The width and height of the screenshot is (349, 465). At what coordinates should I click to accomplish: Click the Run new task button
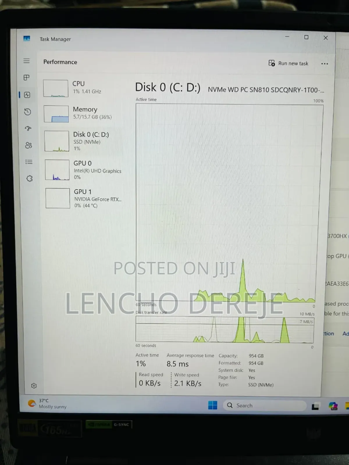tap(288, 63)
